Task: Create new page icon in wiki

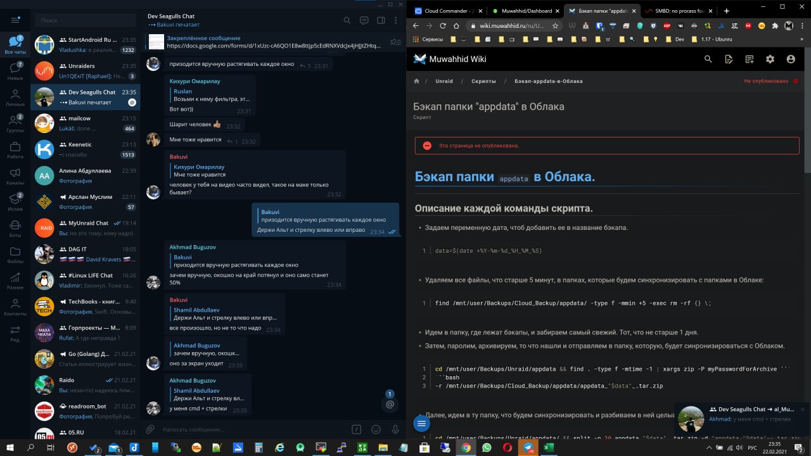Action: 750,59
